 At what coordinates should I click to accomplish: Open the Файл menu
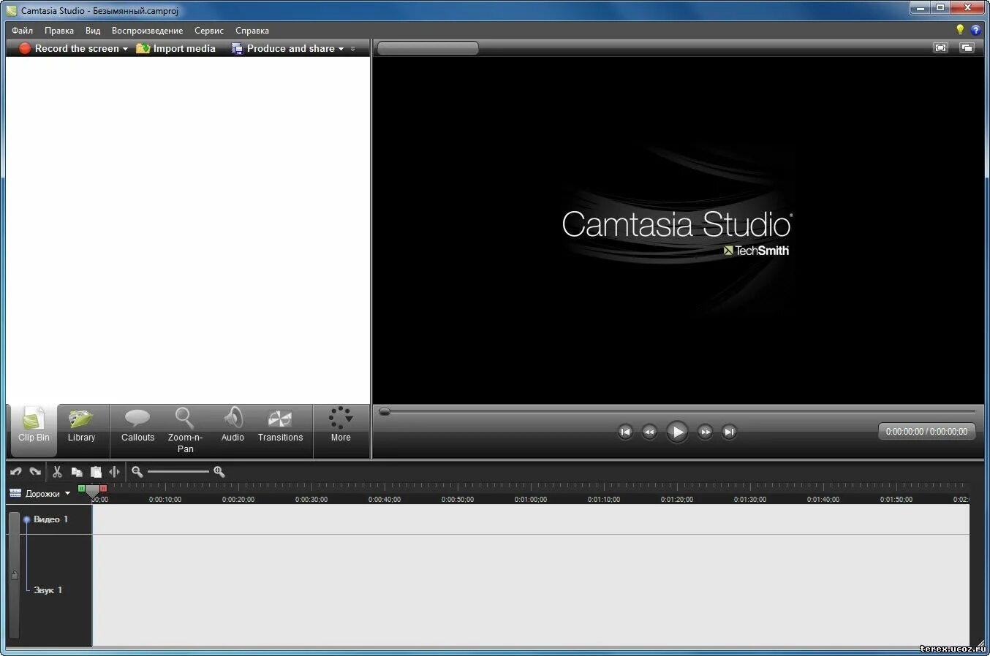point(22,31)
